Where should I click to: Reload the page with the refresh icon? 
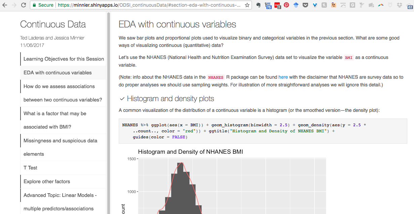pyautogui.click(x=23, y=5)
